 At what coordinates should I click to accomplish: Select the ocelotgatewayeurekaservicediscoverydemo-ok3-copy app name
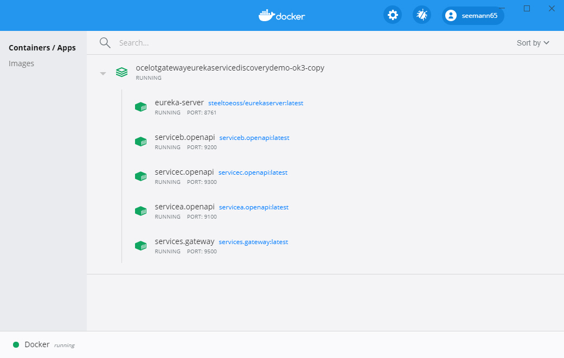pyautogui.click(x=230, y=68)
